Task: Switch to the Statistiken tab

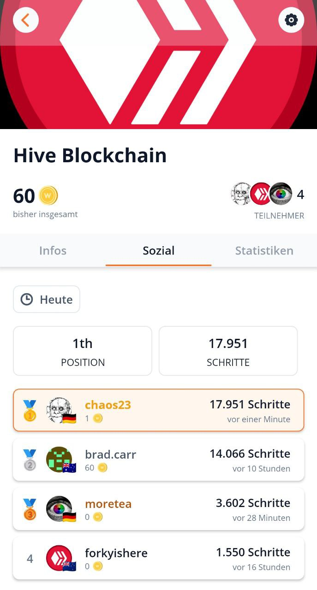Action: point(264,251)
